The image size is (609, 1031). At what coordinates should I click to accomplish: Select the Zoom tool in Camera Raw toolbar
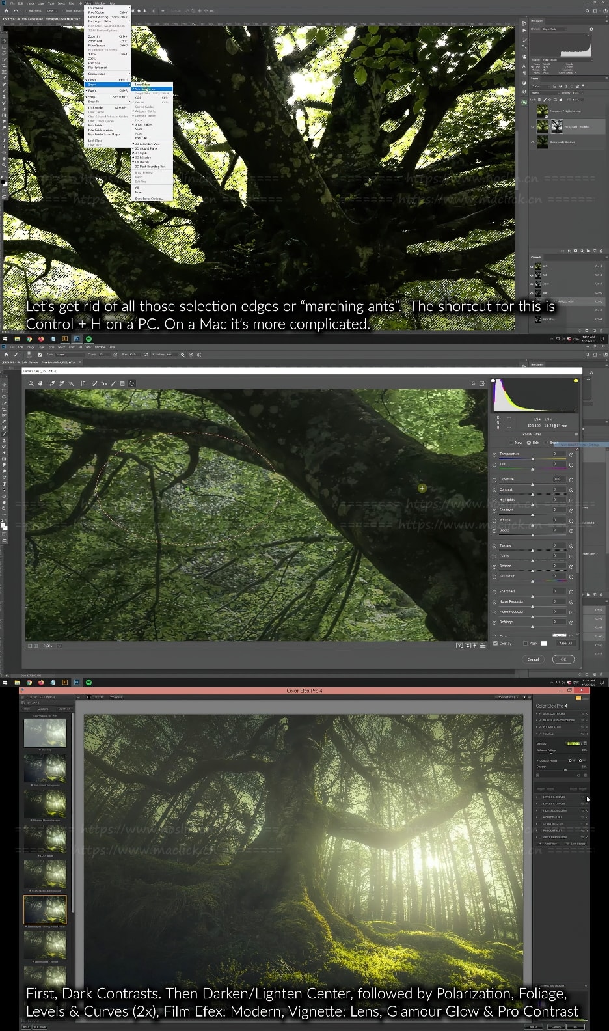pyautogui.click(x=31, y=383)
